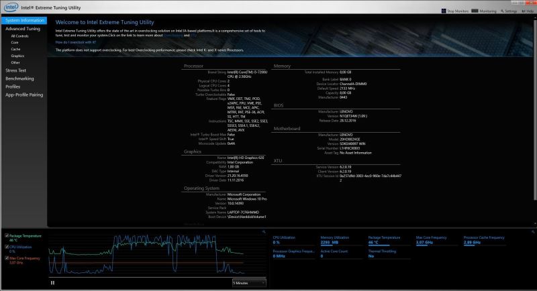This screenshot has width=537, height=291.
Task: Click the Max Core Frequency monitor tile
Action: [437, 240]
